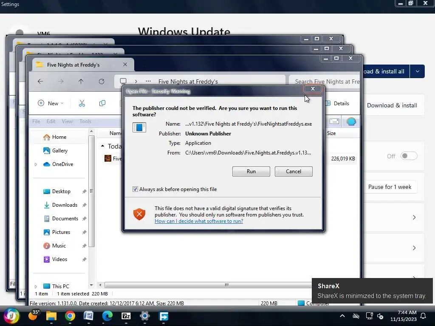Toggle the Off switch in Windows Update
The width and height of the screenshot is (435, 326).
coord(409,156)
